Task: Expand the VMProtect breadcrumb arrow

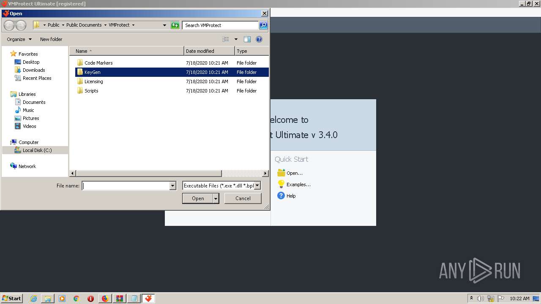Action: [x=133, y=25]
